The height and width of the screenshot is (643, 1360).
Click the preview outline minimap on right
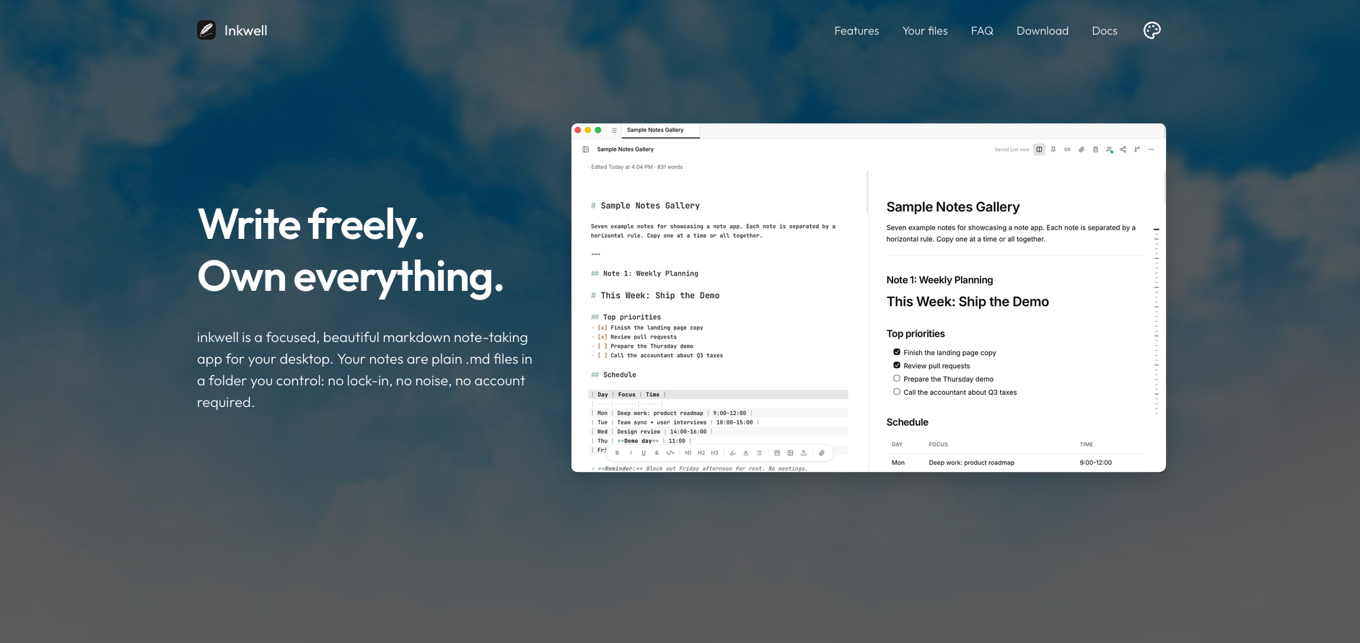point(1157,321)
